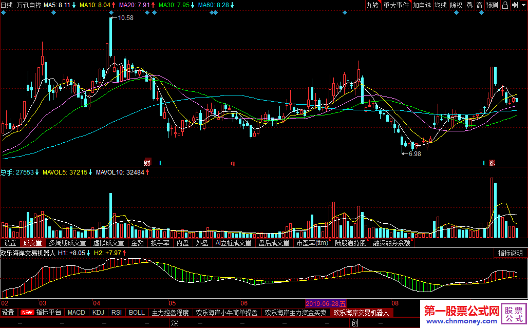Click the 涨 limit-up marker
The height and width of the screenshot is (328, 528).
point(493,163)
